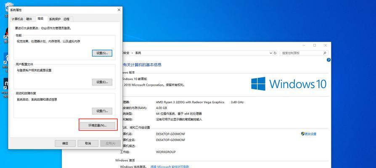
Task: Click the 系统启动、系统故障和调试信息 text
Action: 37,99
